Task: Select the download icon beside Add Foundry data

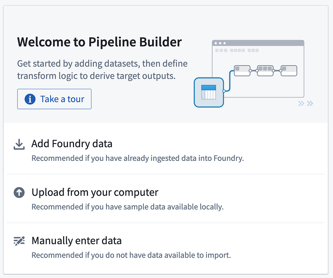Action: coord(19,144)
